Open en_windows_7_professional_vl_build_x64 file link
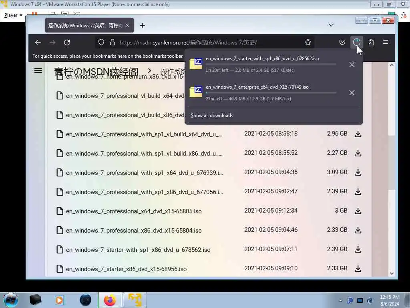Viewport: 410px width, 308px height. [x=125, y=96]
